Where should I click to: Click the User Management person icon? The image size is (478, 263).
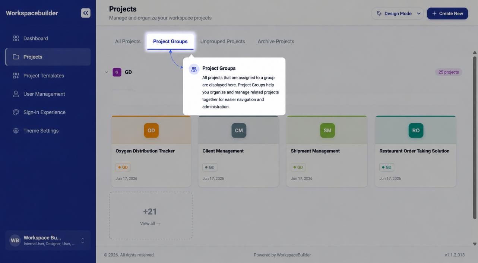(16, 94)
